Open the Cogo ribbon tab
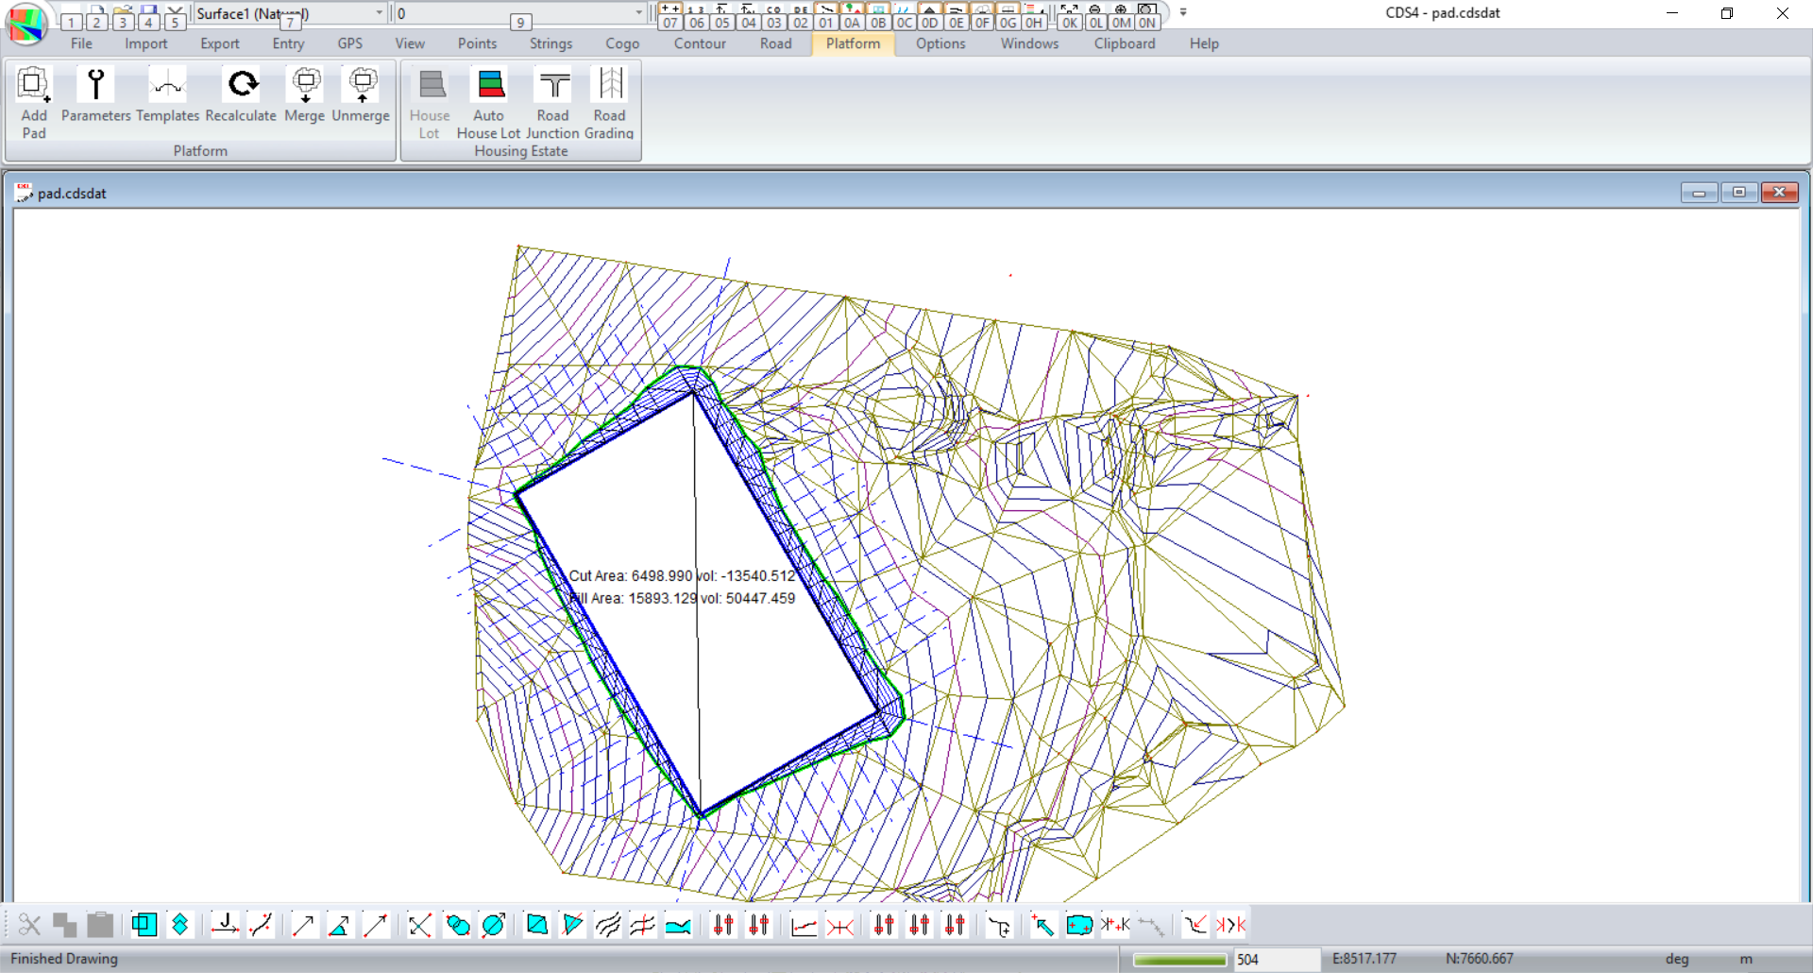1813x973 pixels. point(622,43)
